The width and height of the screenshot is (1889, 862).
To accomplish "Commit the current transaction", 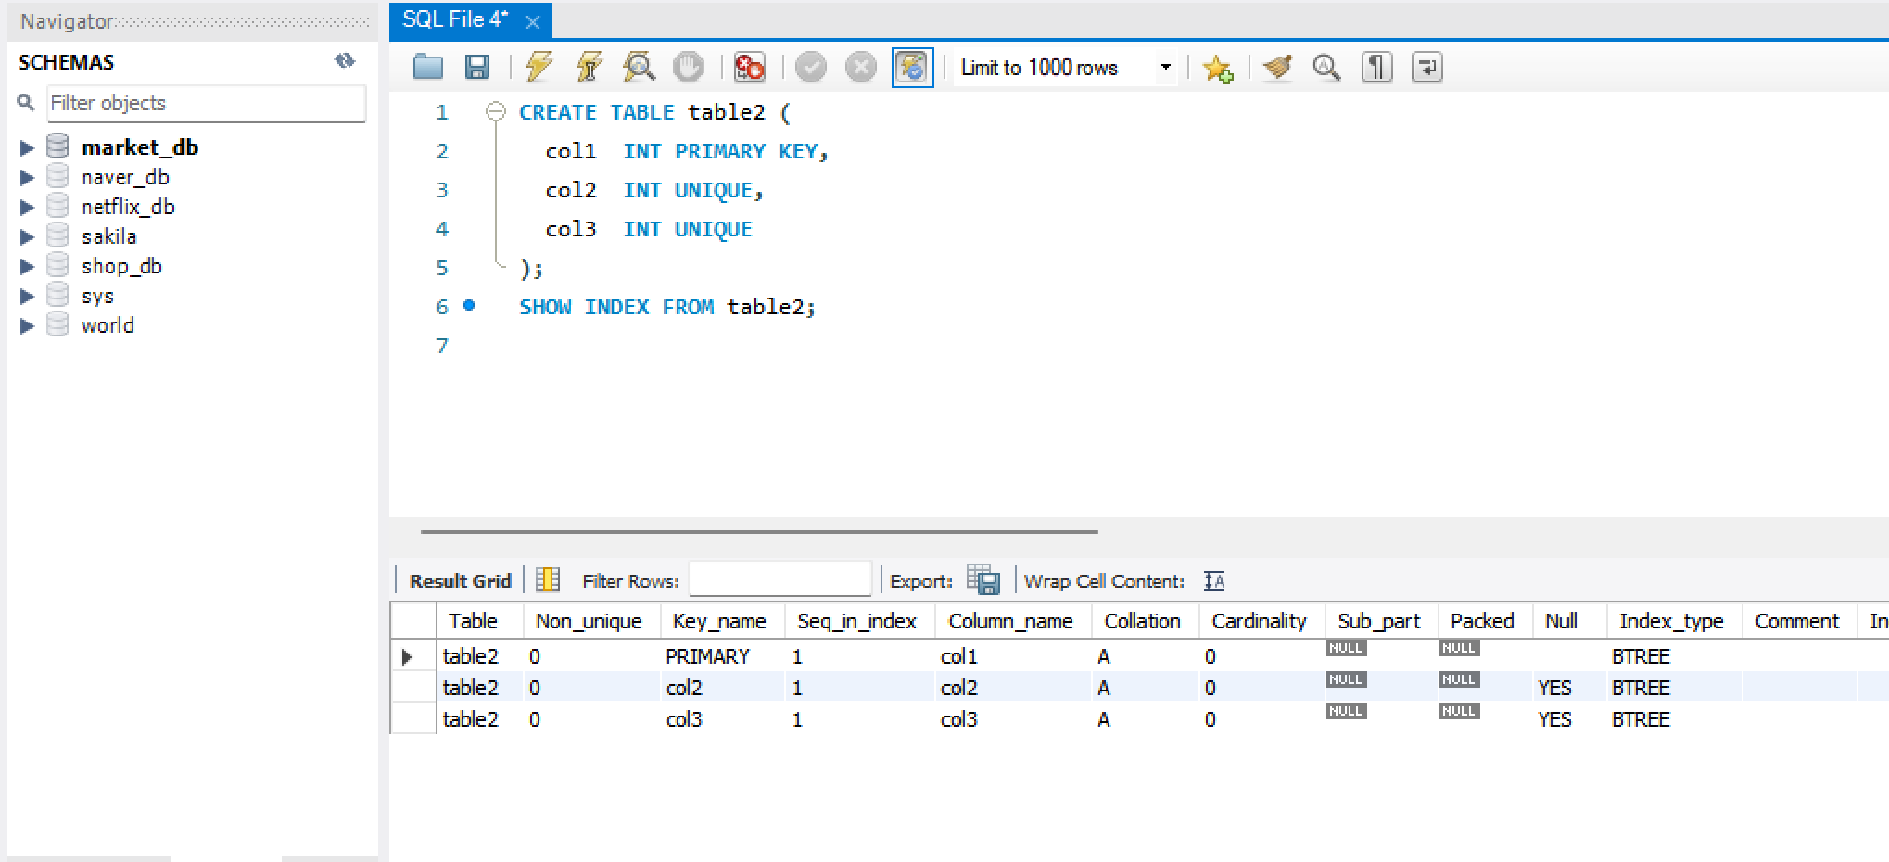I will (x=811, y=68).
